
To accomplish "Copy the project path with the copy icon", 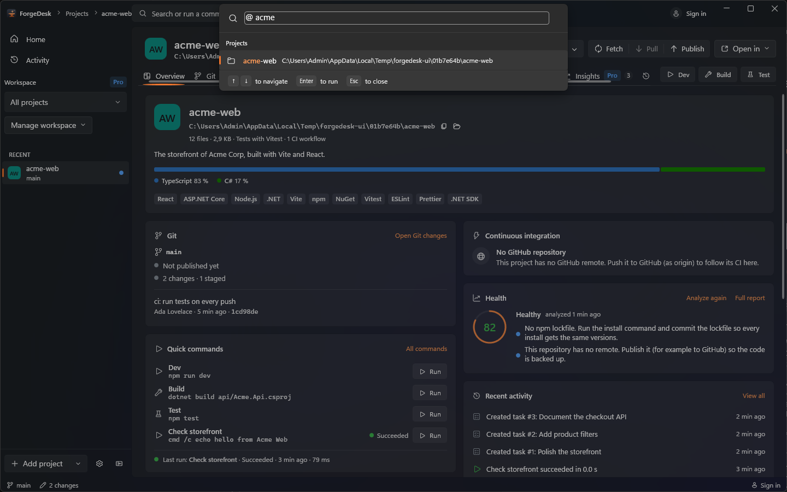I will [444, 126].
